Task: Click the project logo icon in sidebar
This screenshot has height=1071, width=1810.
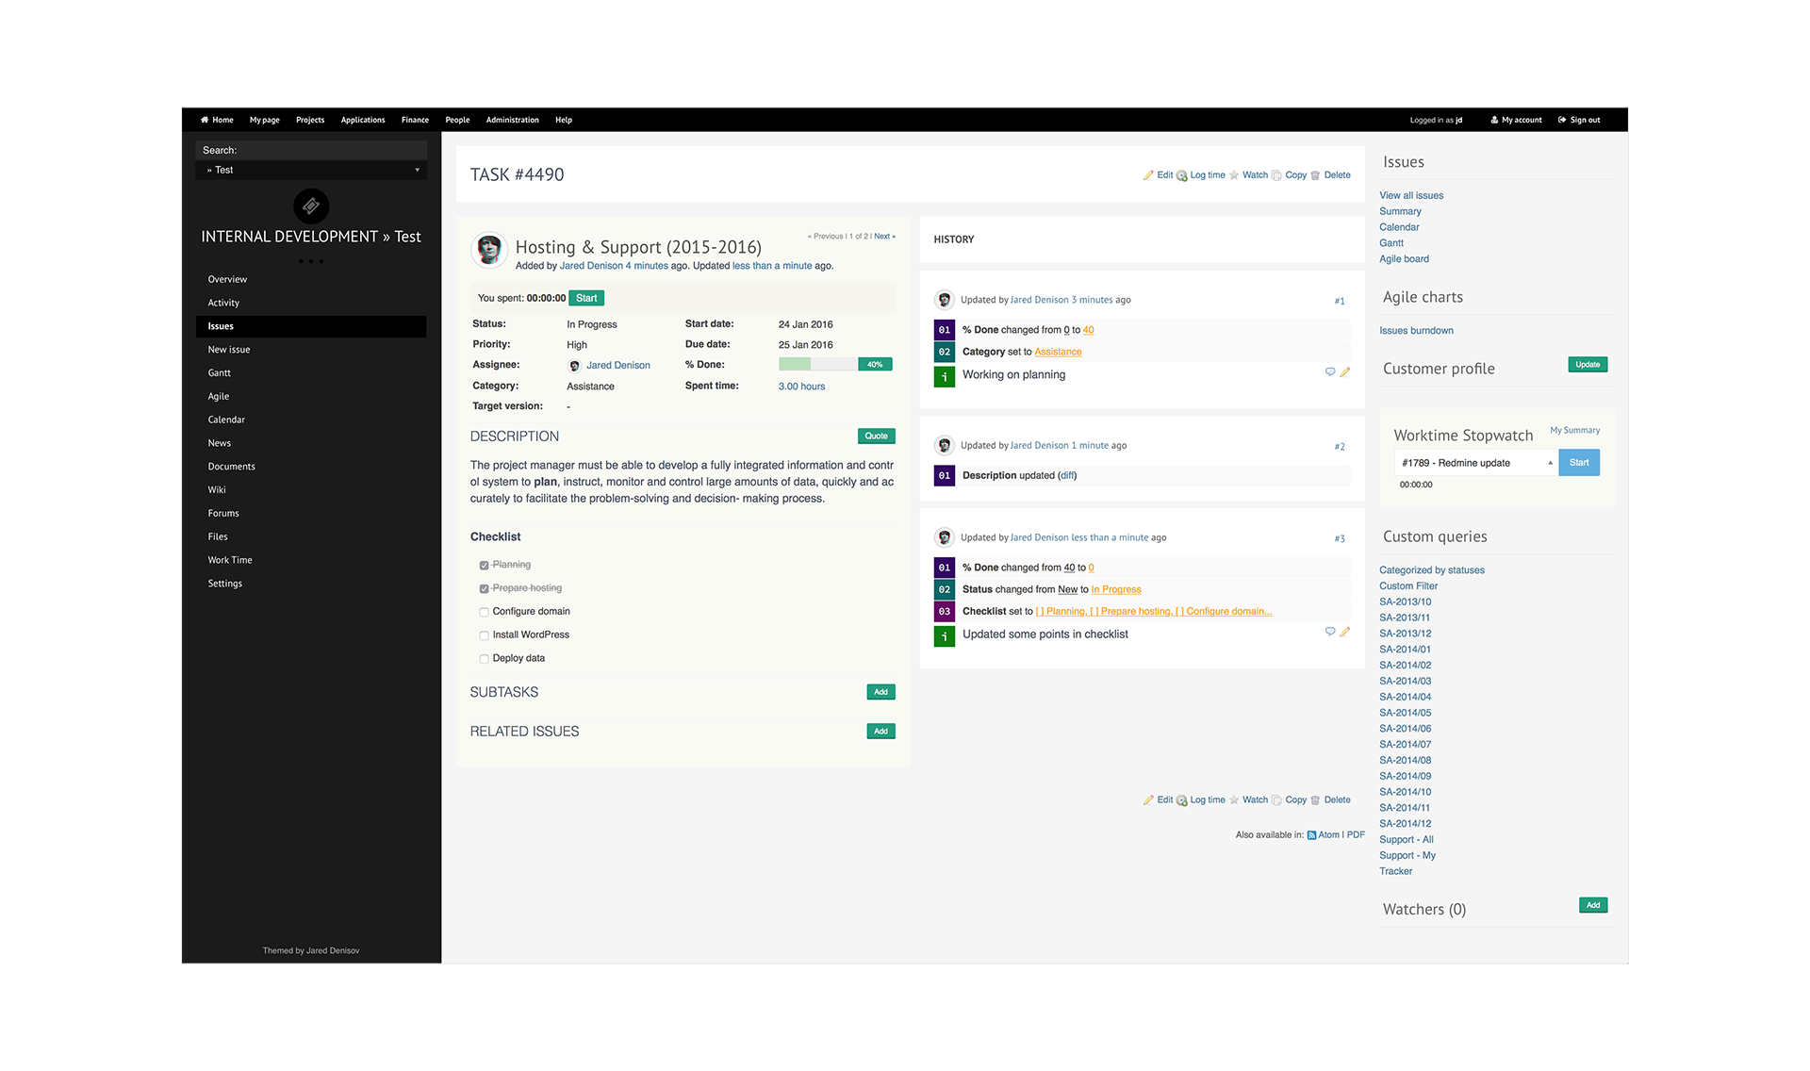Action: pyautogui.click(x=311, y=206)
